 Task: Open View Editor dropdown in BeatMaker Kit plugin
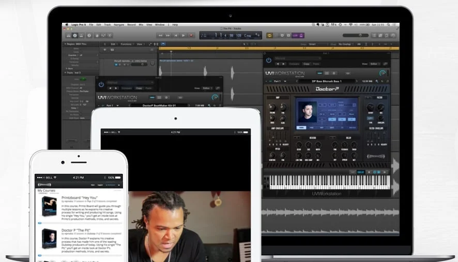pos(207,88)
